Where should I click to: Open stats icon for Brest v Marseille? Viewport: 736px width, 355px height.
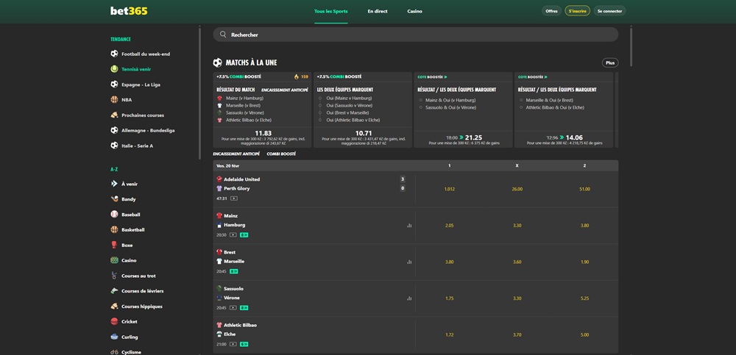click(409, 262)
